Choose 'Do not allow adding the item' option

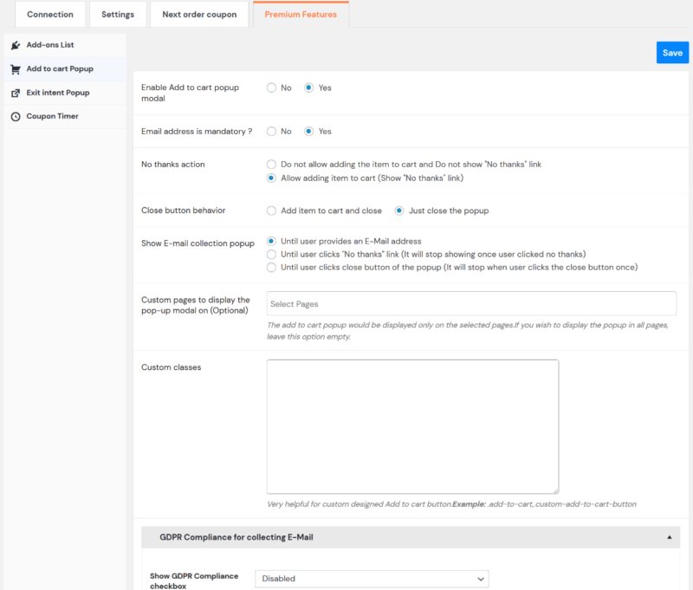[271, 165]
